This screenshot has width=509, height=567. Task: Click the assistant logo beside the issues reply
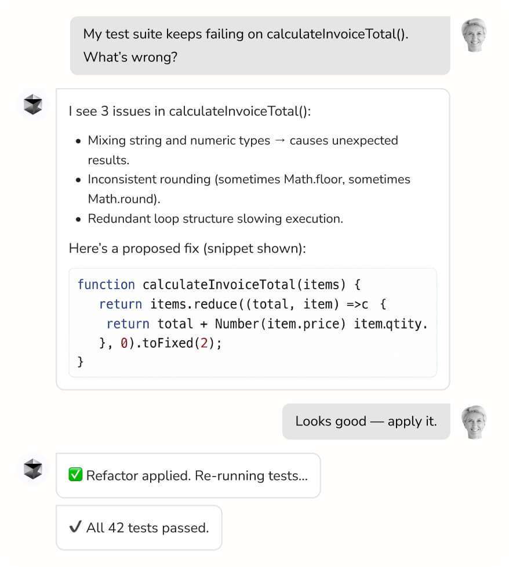coord(33,104)
